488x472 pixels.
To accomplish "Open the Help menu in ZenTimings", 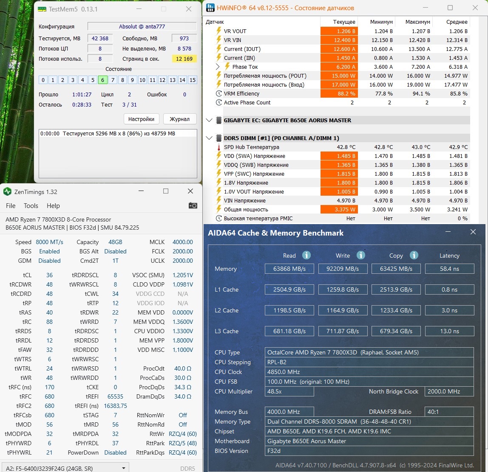I will click(x=53, y=206).
